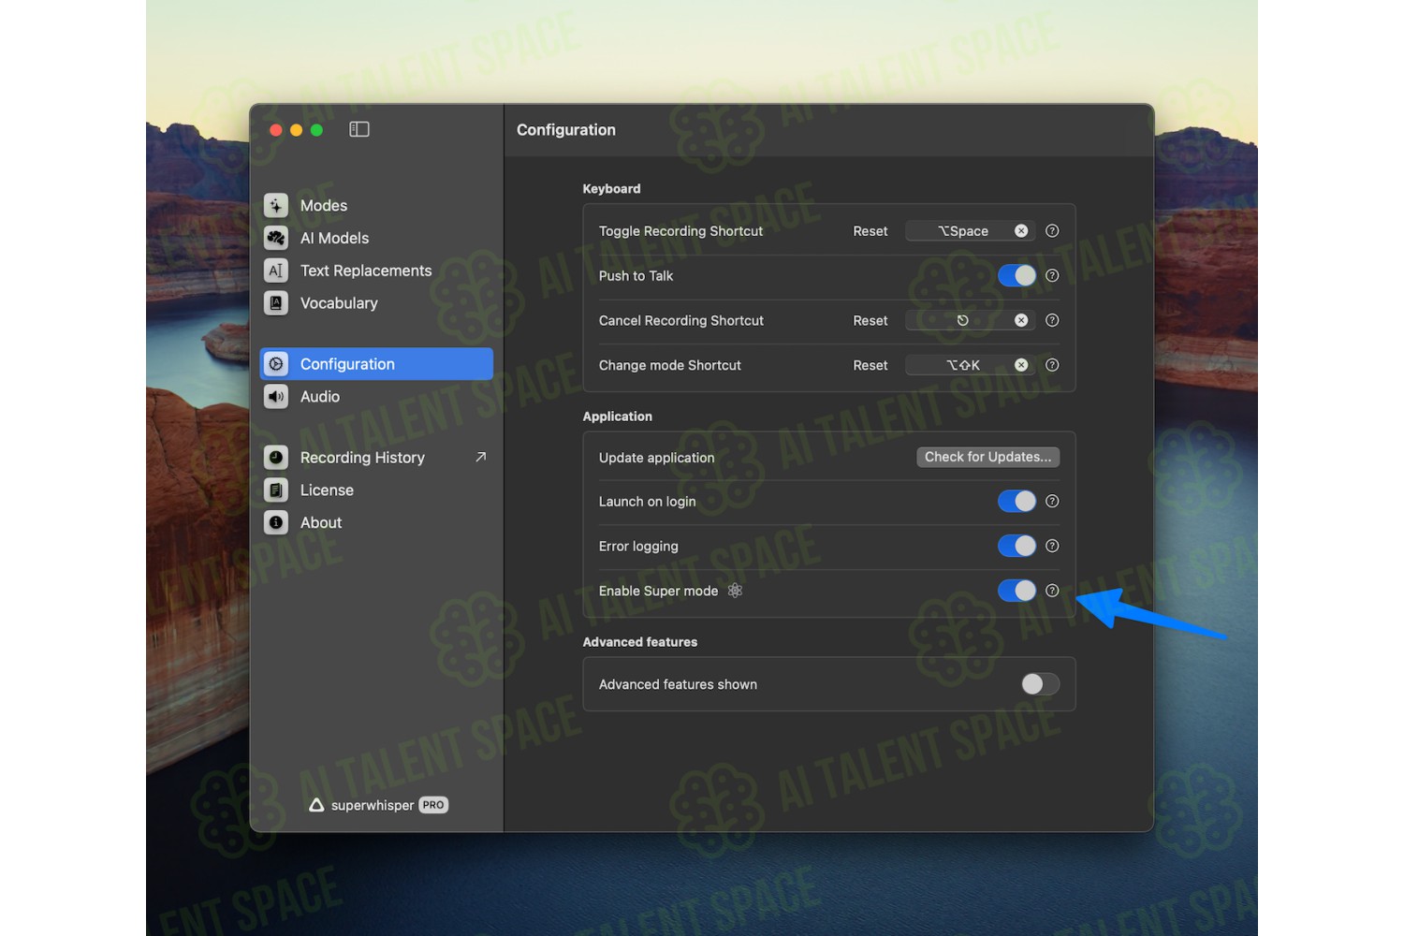1404x936 pixels.
Task: Show help for Enable Super mode
Action: [1052, 592]
